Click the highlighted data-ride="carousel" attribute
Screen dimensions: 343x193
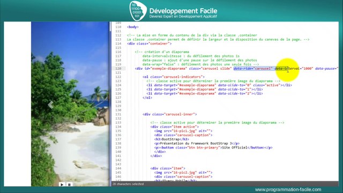253,69
